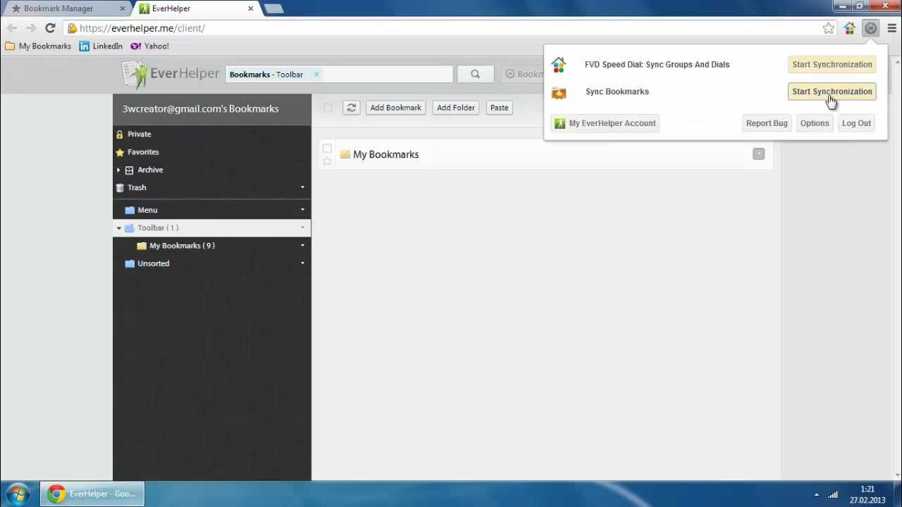The width and height of the screenshot is (902, 507).
Task: Collapse the Toolbar (1) tree node
Action: (x=118, y=228)
